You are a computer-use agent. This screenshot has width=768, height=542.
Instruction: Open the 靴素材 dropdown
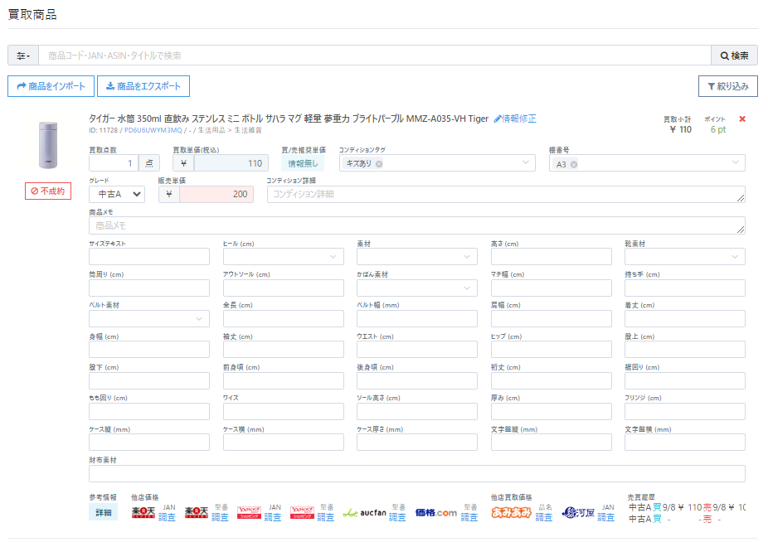[685, 257]
